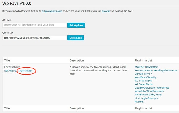The height and width of the screenshot is (113, 179).
Task: Click Run this list link
Action: click(x=26, y=71)
